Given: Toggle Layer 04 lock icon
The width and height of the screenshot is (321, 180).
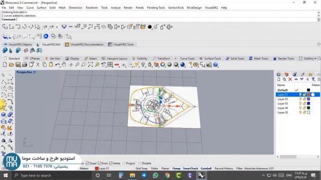Looking at the screenshot, I should pos(304,108).
